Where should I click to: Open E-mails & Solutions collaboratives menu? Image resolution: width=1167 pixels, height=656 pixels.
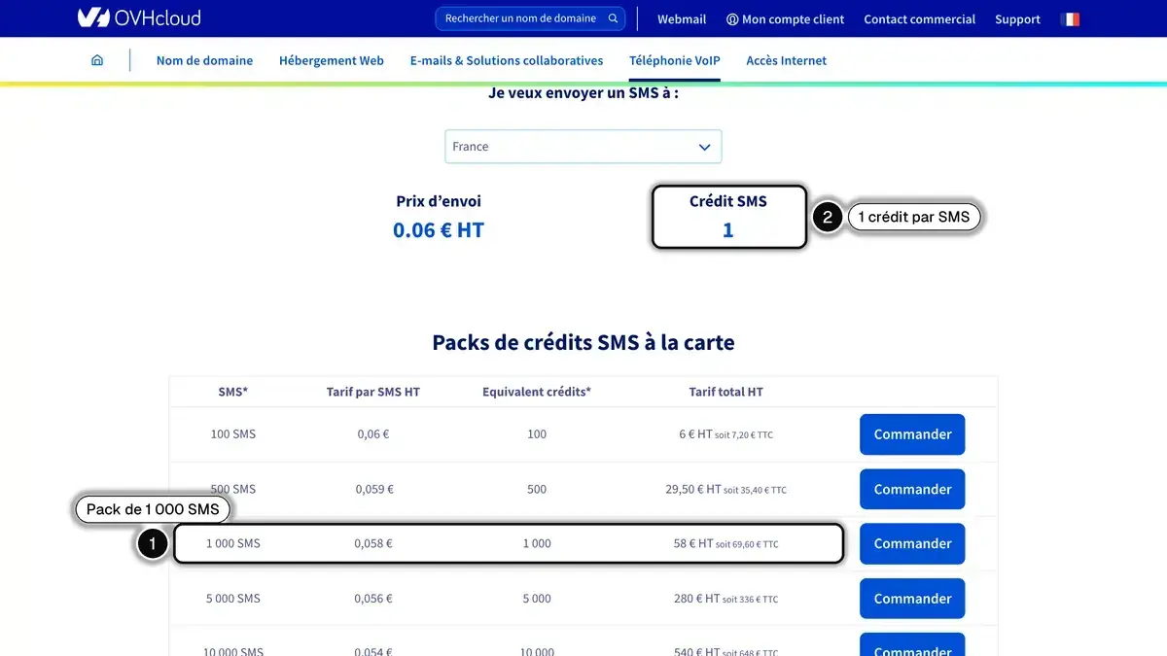507,60
